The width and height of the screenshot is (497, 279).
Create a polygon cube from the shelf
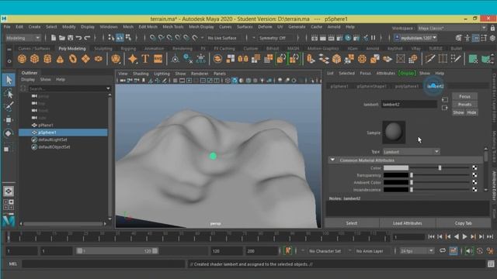[x=34, y=59]
